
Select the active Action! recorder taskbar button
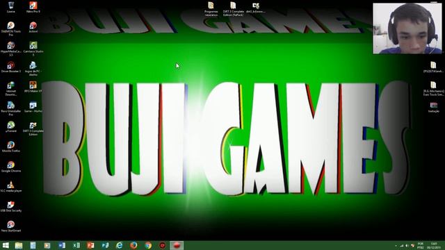click(177, 245)
